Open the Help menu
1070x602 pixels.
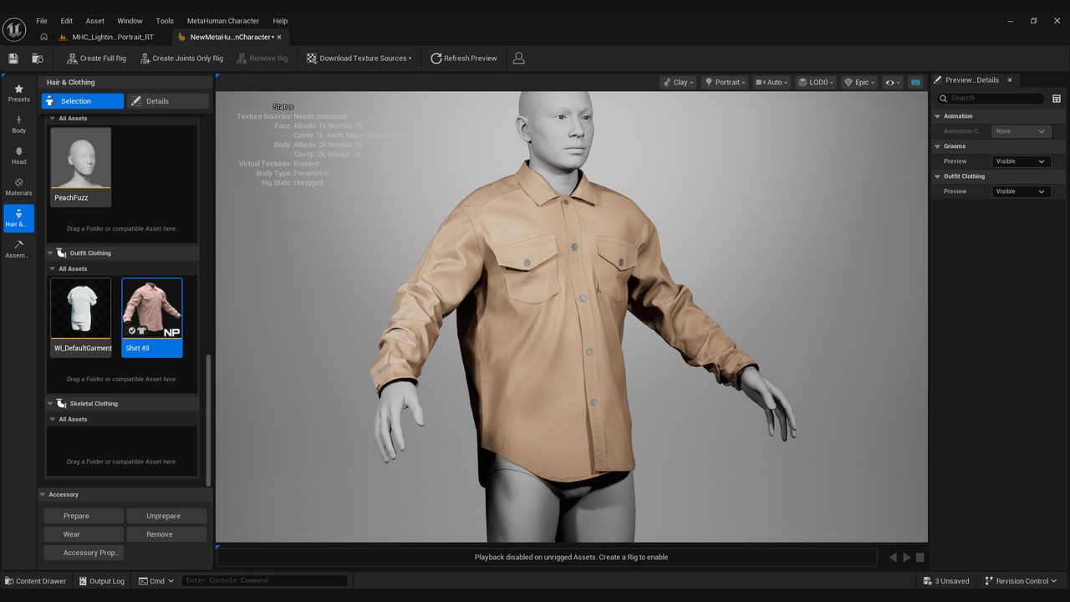[x=280, y=21]
